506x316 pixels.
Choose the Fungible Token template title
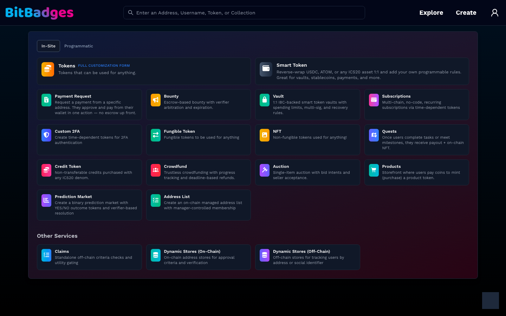pos(179,131)
